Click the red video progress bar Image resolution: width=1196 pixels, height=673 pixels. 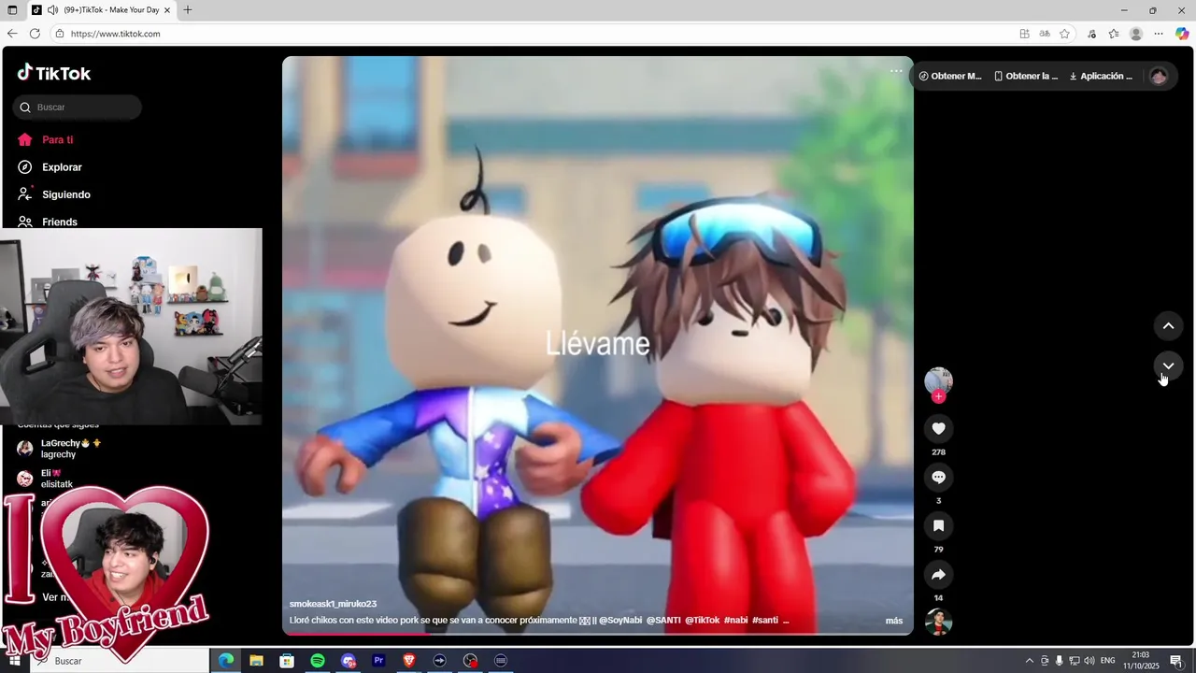pos(598,634)
